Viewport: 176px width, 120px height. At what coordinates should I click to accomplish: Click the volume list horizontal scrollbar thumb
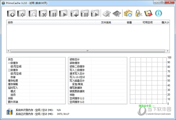(x=87, y=51)
